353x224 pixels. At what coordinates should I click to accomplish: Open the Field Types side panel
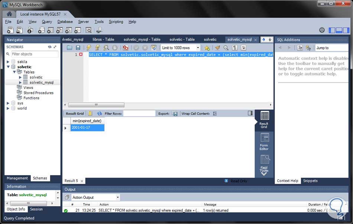pyautogui.click(x=264, y=164)
